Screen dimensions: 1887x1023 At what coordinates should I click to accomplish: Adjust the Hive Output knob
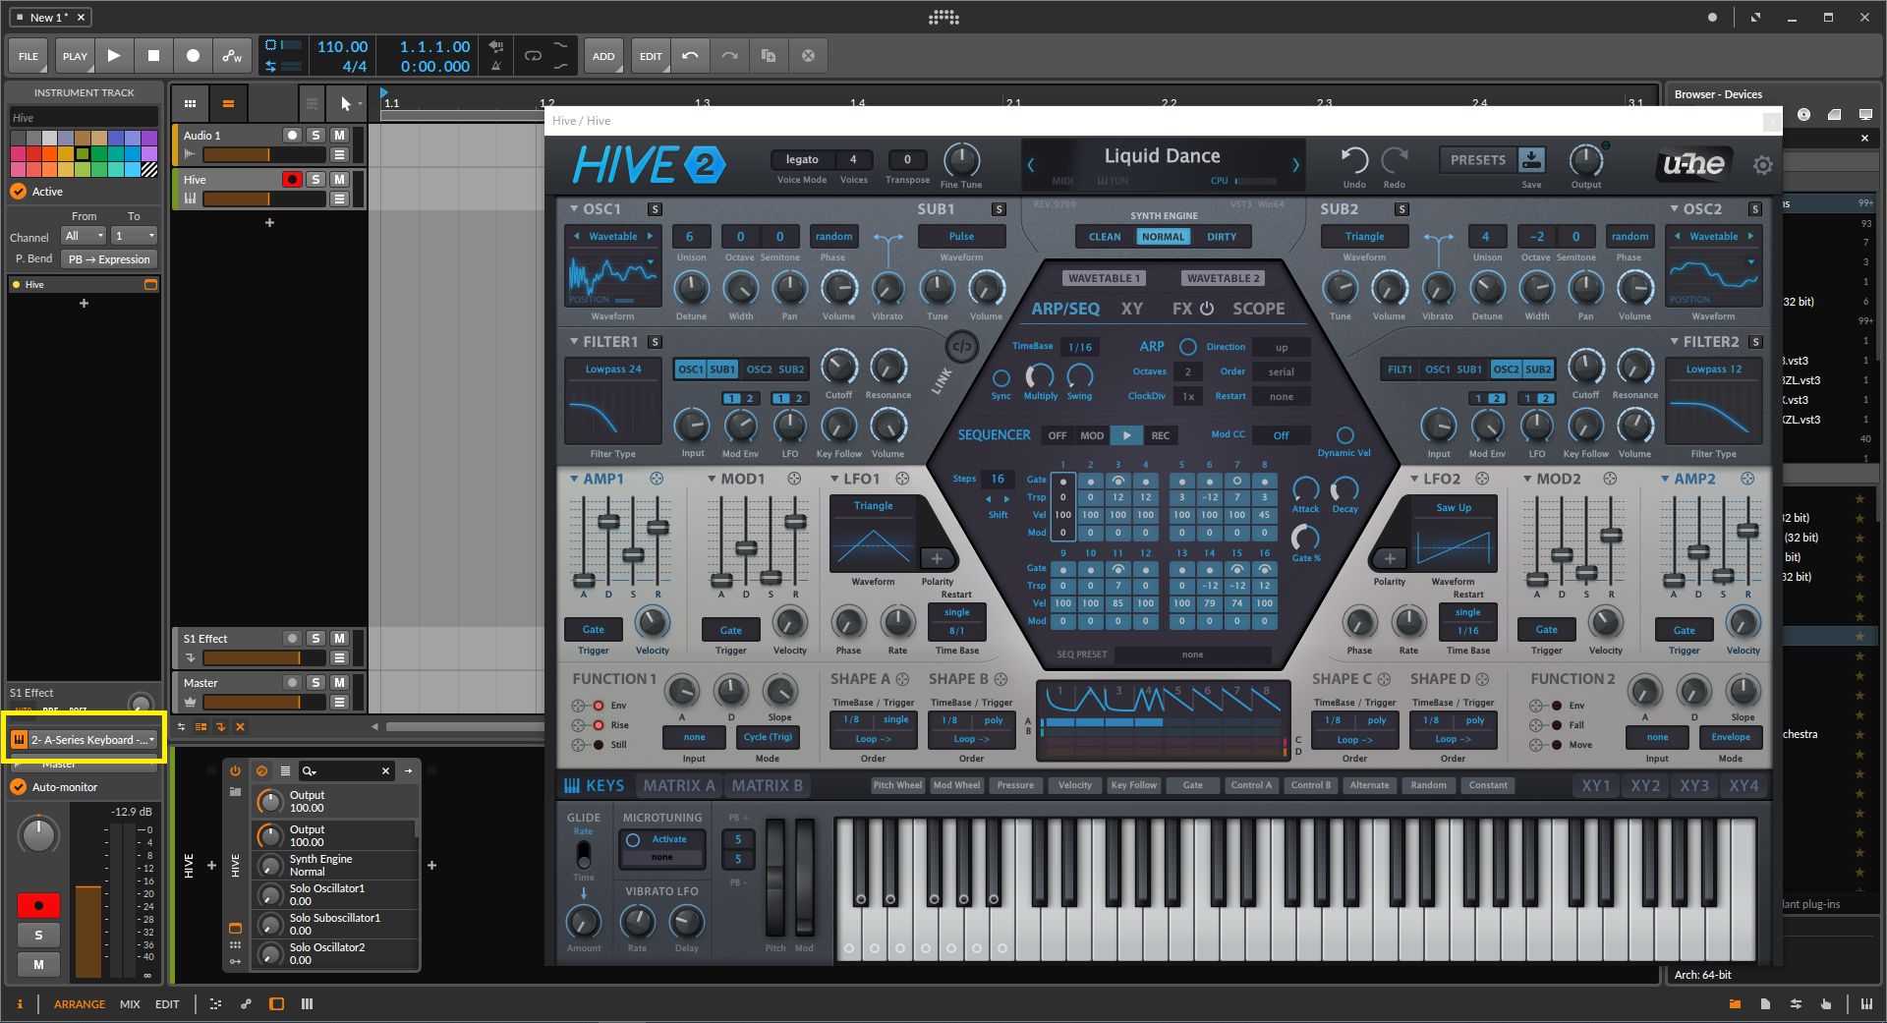(1586, 160)
